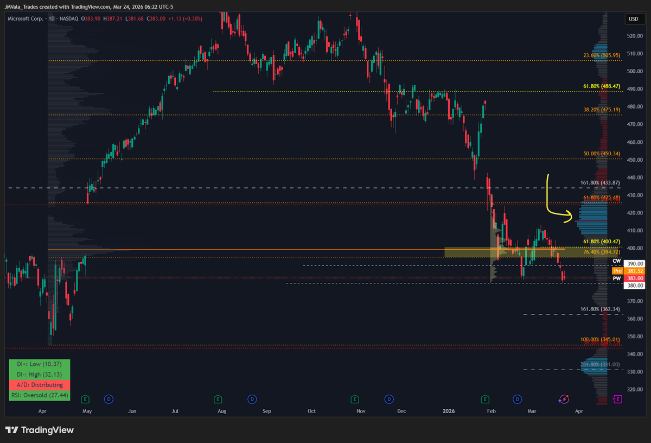The height and width of the screenshot is (443, 651).
Task: Click the red 383.00 last price tag
Action: (634, 278)
